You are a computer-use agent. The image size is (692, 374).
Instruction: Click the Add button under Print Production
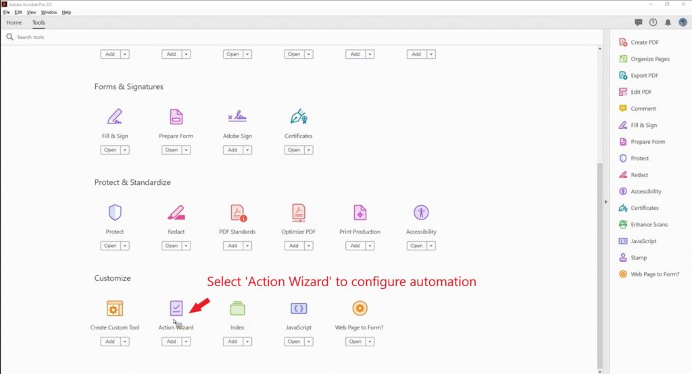pyautogui.click(x=355, y=246)
